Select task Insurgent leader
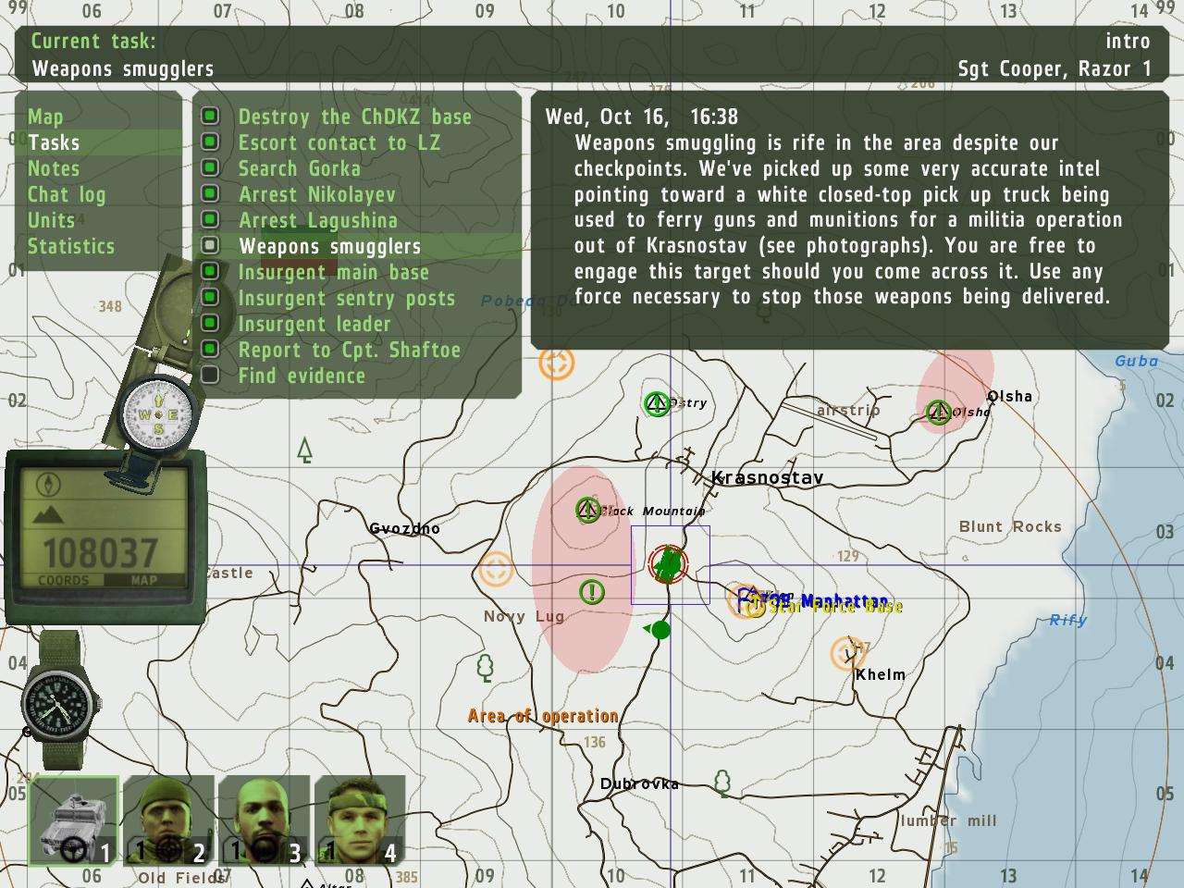1184x888 pixels. point(314,324)
